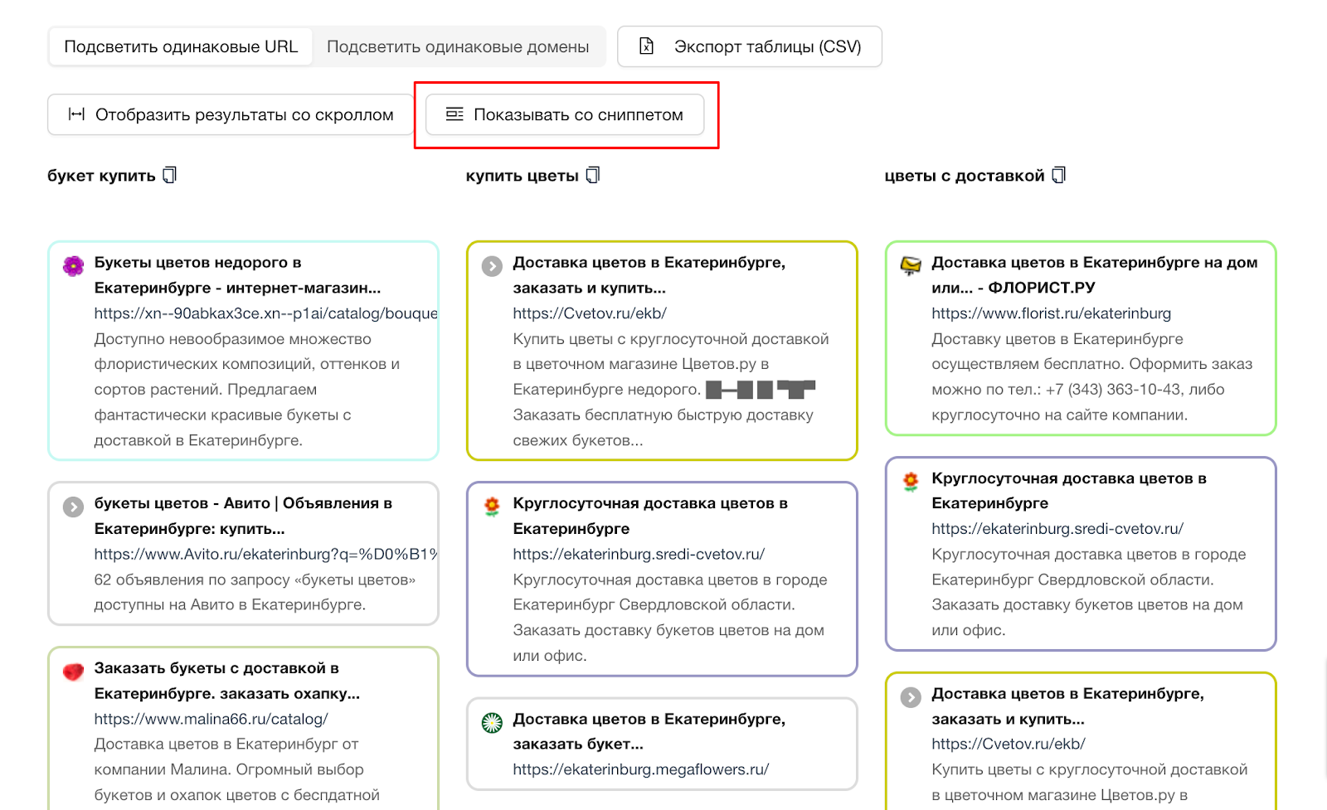This screenshot has width=1327, height=810.
Task: Click snippet text 'Доступно невообразимое множество'
Action: 233,339
